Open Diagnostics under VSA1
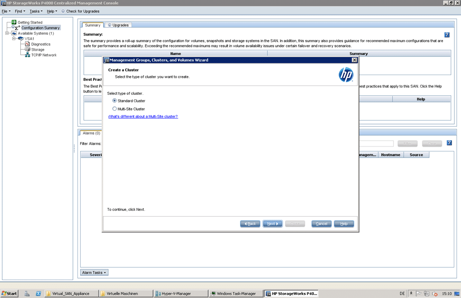Viewport: 461px width, 298px height. 41,44
